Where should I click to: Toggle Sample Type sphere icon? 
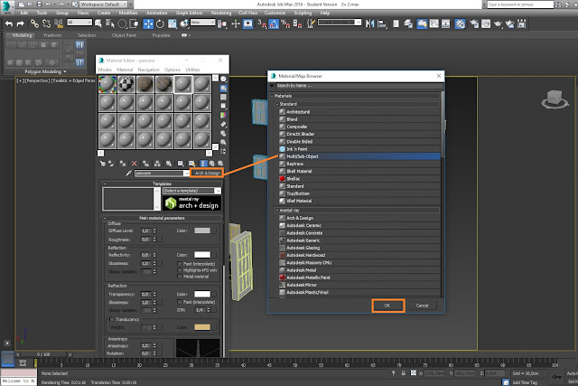pos(223,80)
